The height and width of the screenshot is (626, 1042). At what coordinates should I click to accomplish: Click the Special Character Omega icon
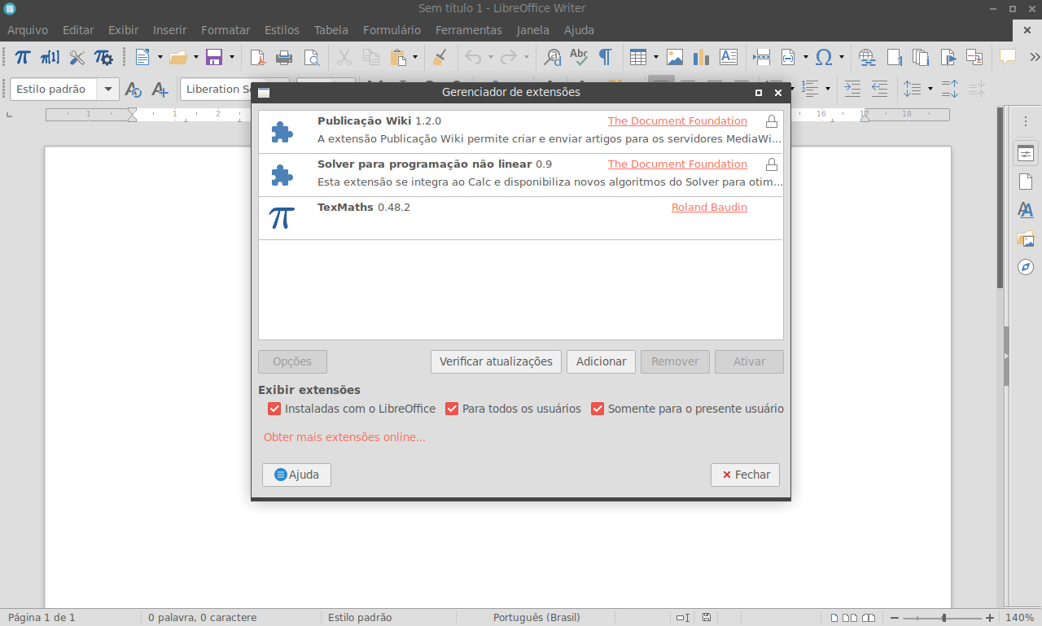pos(824,57)
